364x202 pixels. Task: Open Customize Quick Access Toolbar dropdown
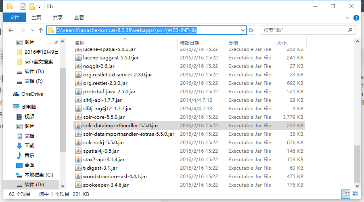(39, 7)
